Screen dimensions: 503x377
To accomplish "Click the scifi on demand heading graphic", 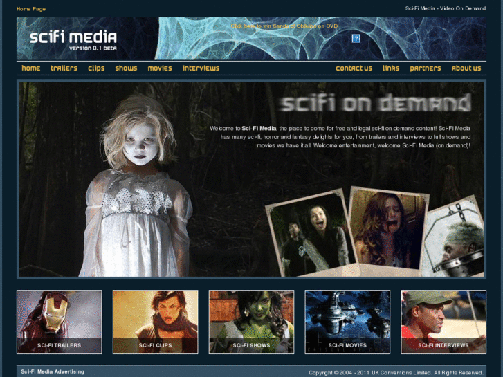I will [374, 102].
